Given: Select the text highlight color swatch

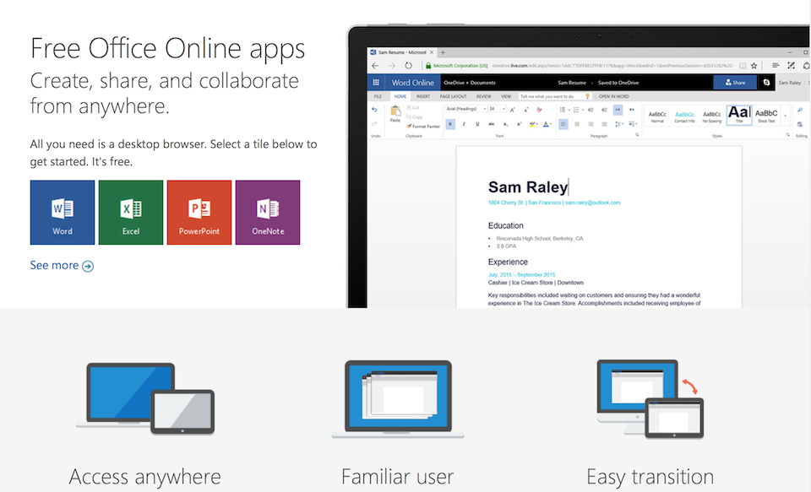Looking at the screenshot, I should click(x=531, y=124).
